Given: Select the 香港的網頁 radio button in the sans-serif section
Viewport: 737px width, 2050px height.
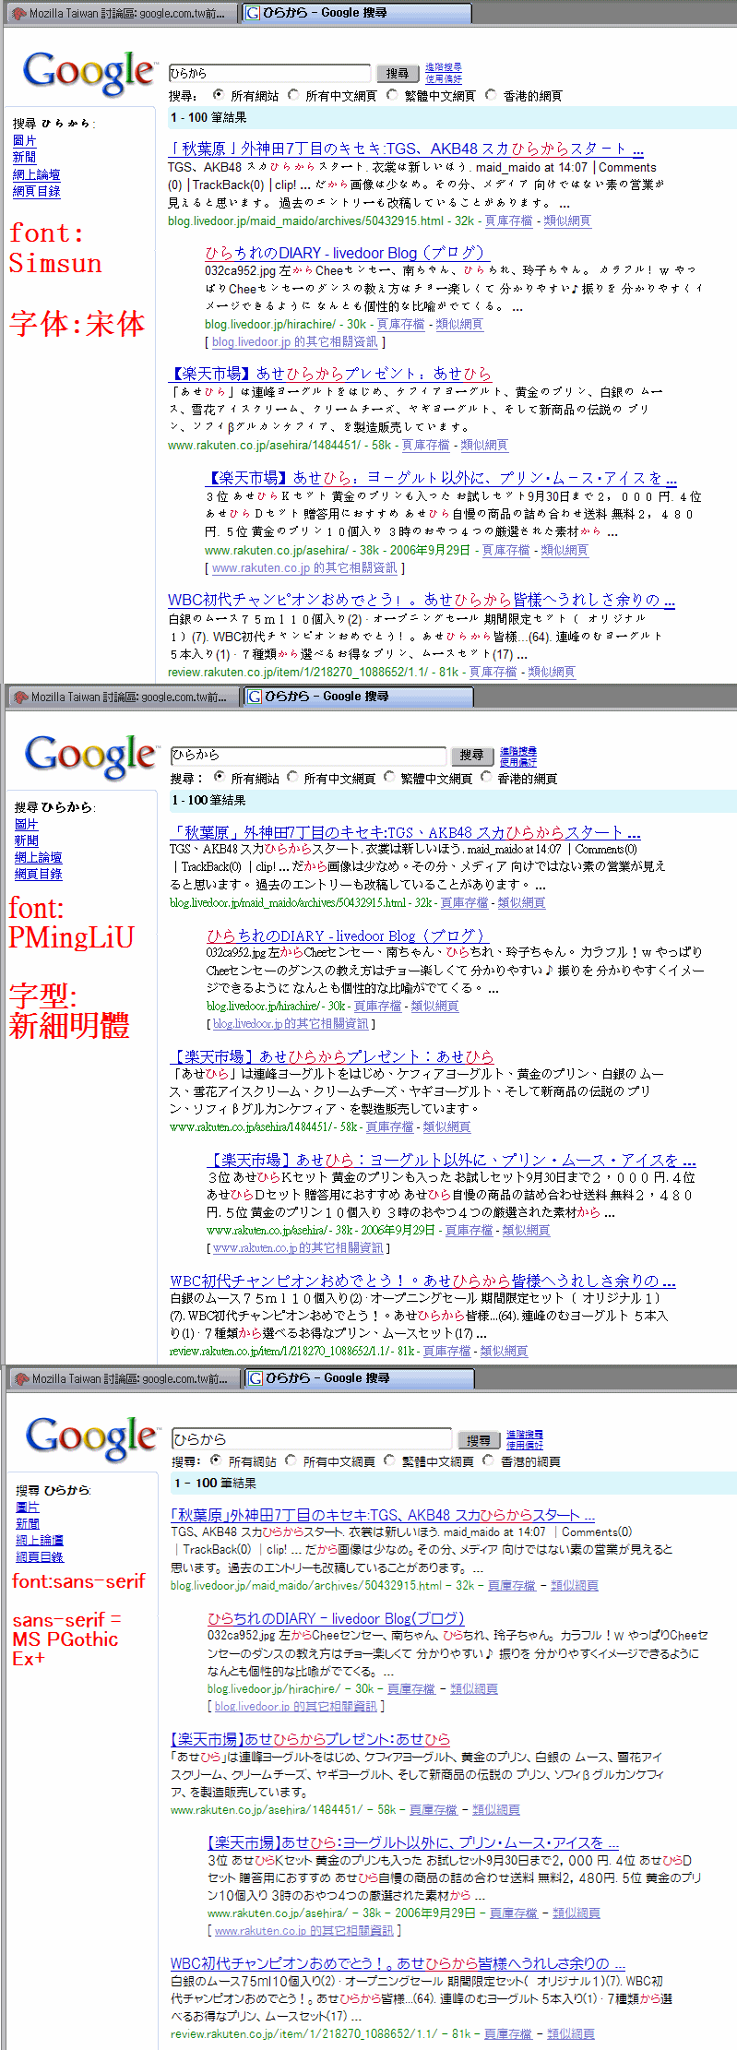Looking at the screenshot, I should [489, 1460].
